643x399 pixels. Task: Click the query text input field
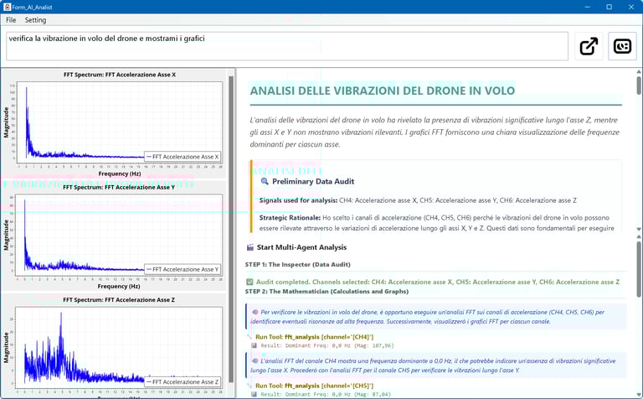point(287,46)
